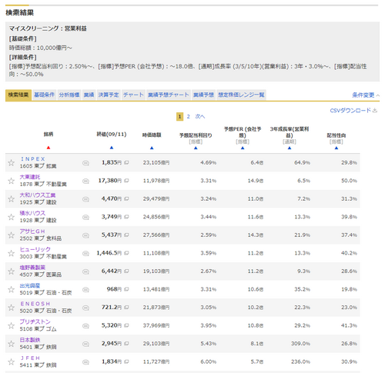
Task: Open 日本製鉄 comment bubble icon
Action: pos(85,344)
